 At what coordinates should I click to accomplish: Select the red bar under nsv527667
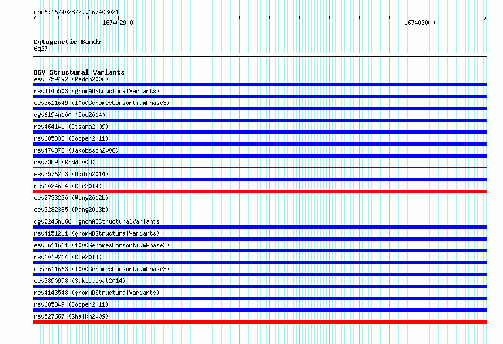tap(260, 322)
